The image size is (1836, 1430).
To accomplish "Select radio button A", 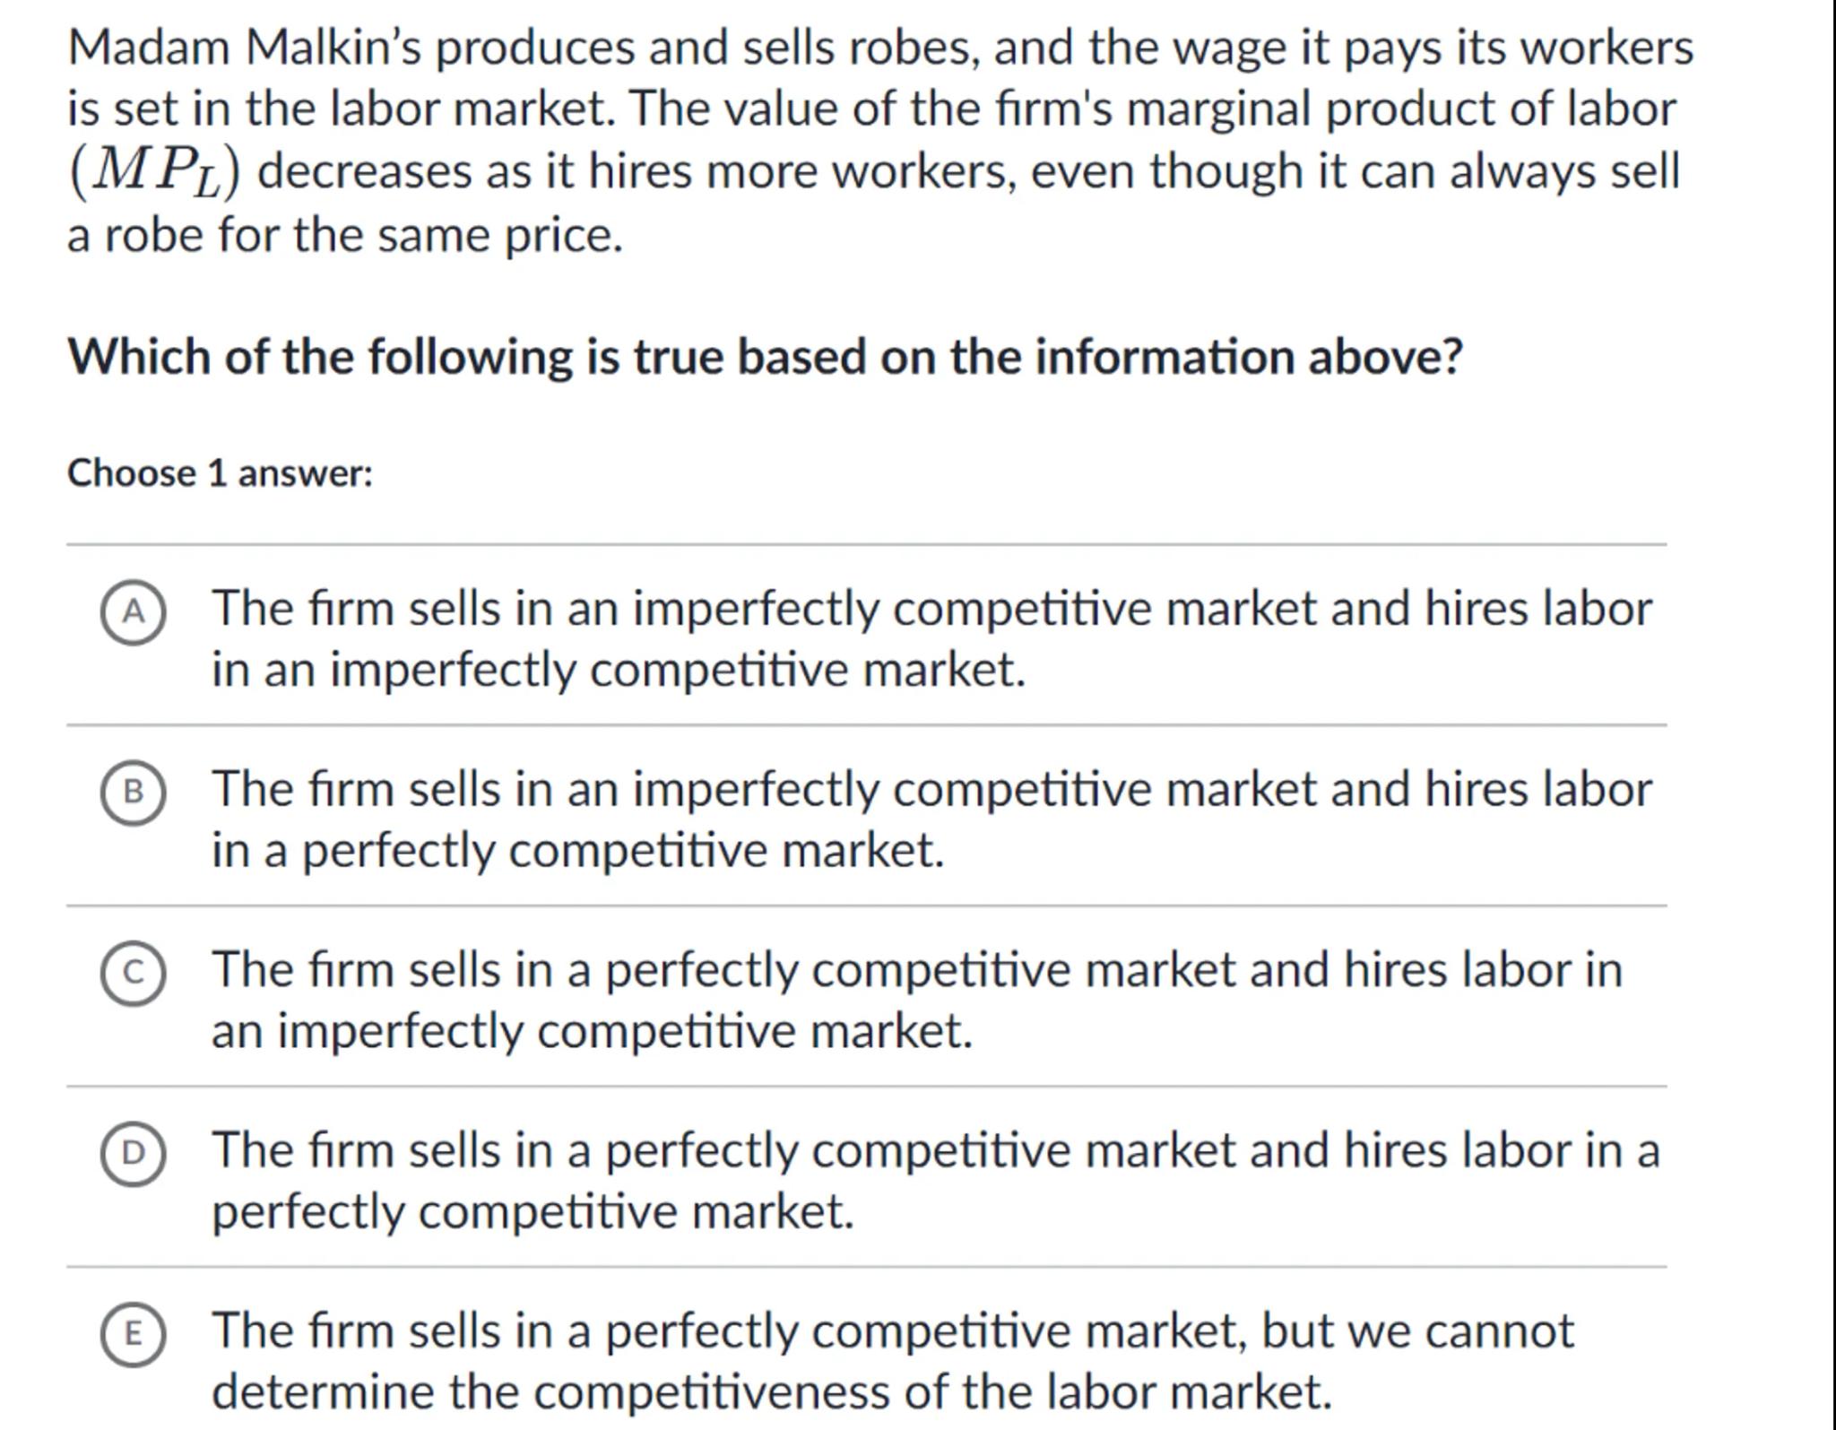I will click(x=133, y=612).
